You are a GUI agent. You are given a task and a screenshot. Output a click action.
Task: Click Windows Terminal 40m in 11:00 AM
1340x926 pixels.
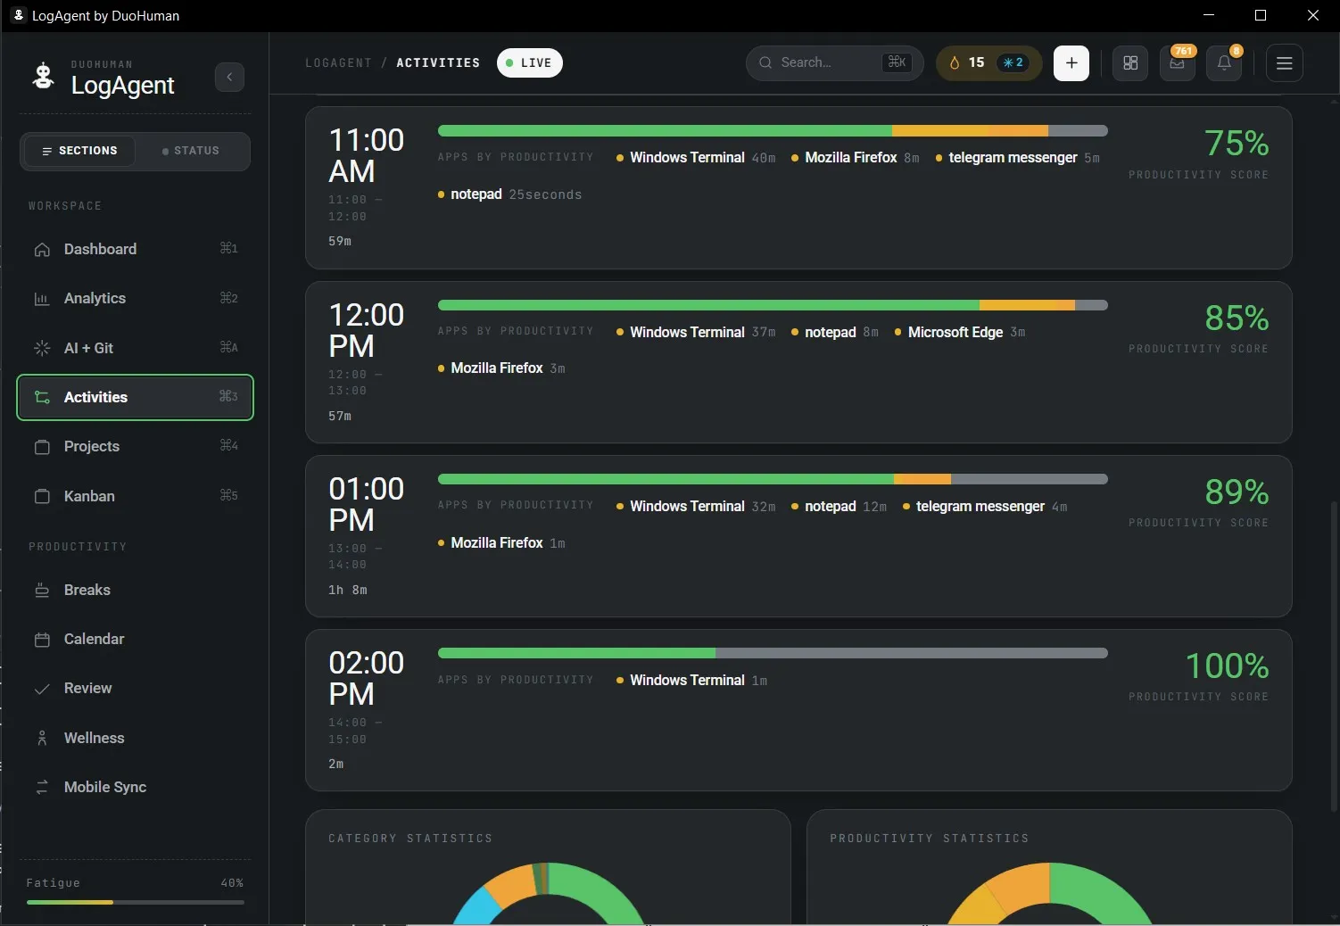tap(696, 157)
